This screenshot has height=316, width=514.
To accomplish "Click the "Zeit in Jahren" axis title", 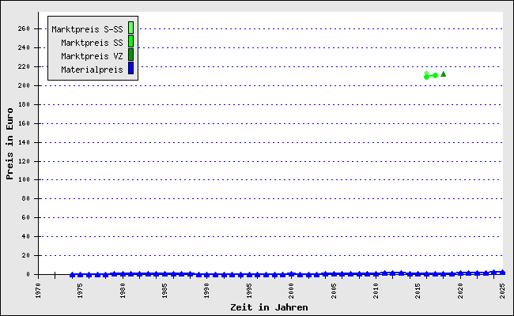I will coord(269,307).
